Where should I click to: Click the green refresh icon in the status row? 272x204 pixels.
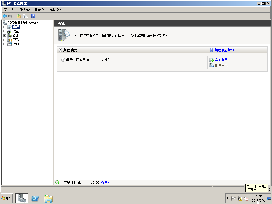[x=57, y=182]
